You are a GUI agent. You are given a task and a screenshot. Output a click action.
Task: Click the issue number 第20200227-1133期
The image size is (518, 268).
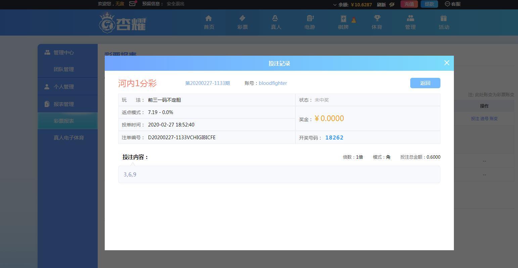click(x=207, y=83)
